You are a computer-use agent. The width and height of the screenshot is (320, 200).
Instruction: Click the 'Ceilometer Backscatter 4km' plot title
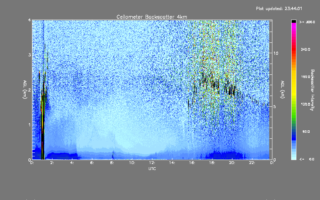point(152,17)
